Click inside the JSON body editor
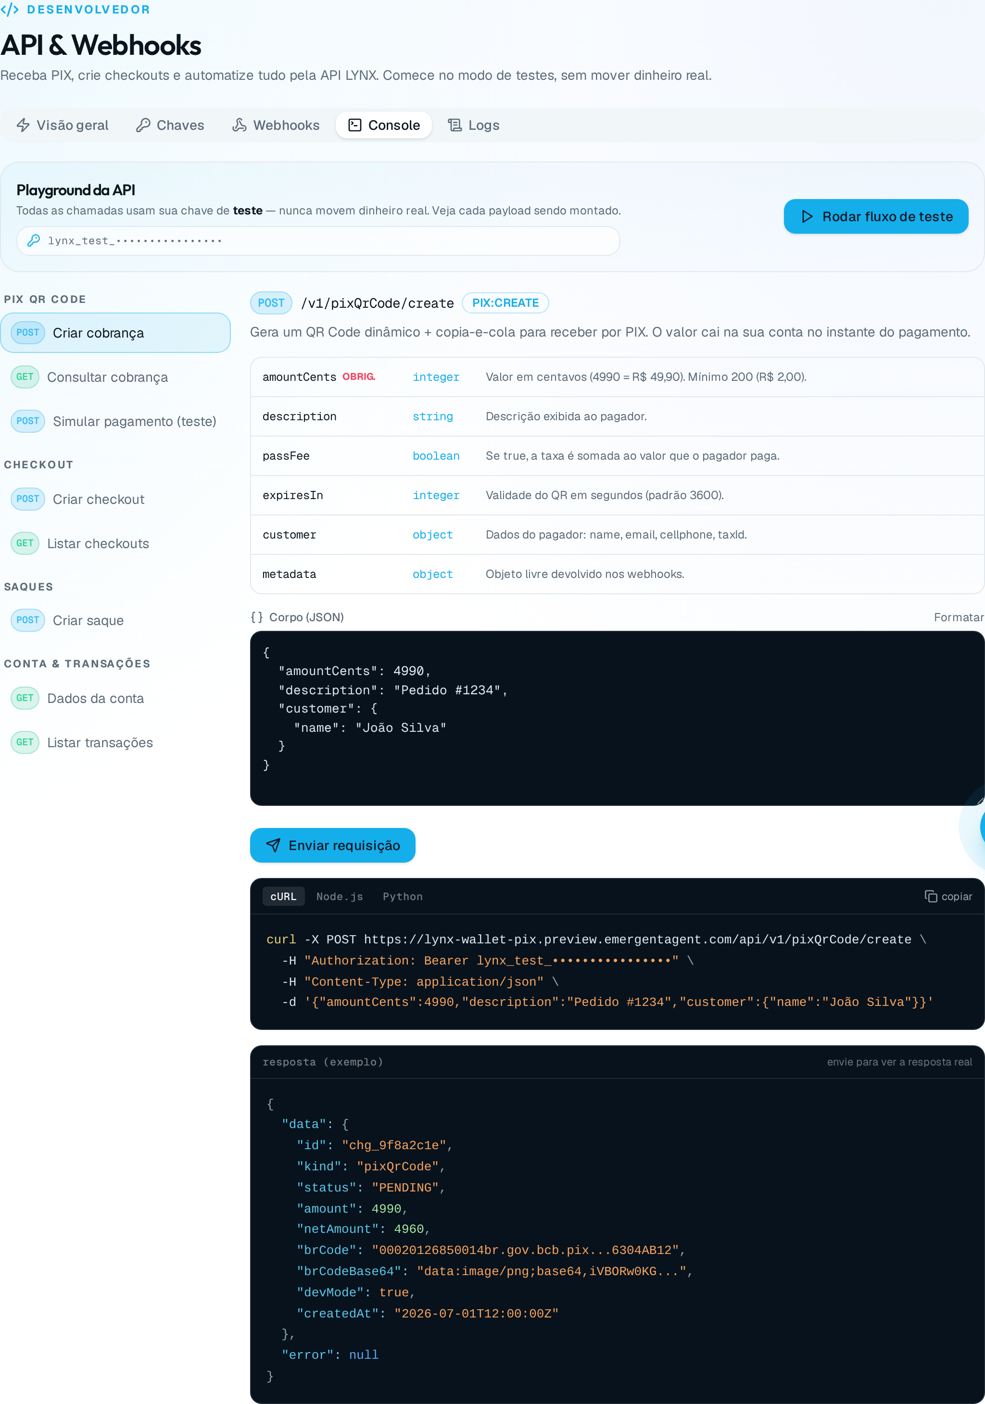 (617, 718)
